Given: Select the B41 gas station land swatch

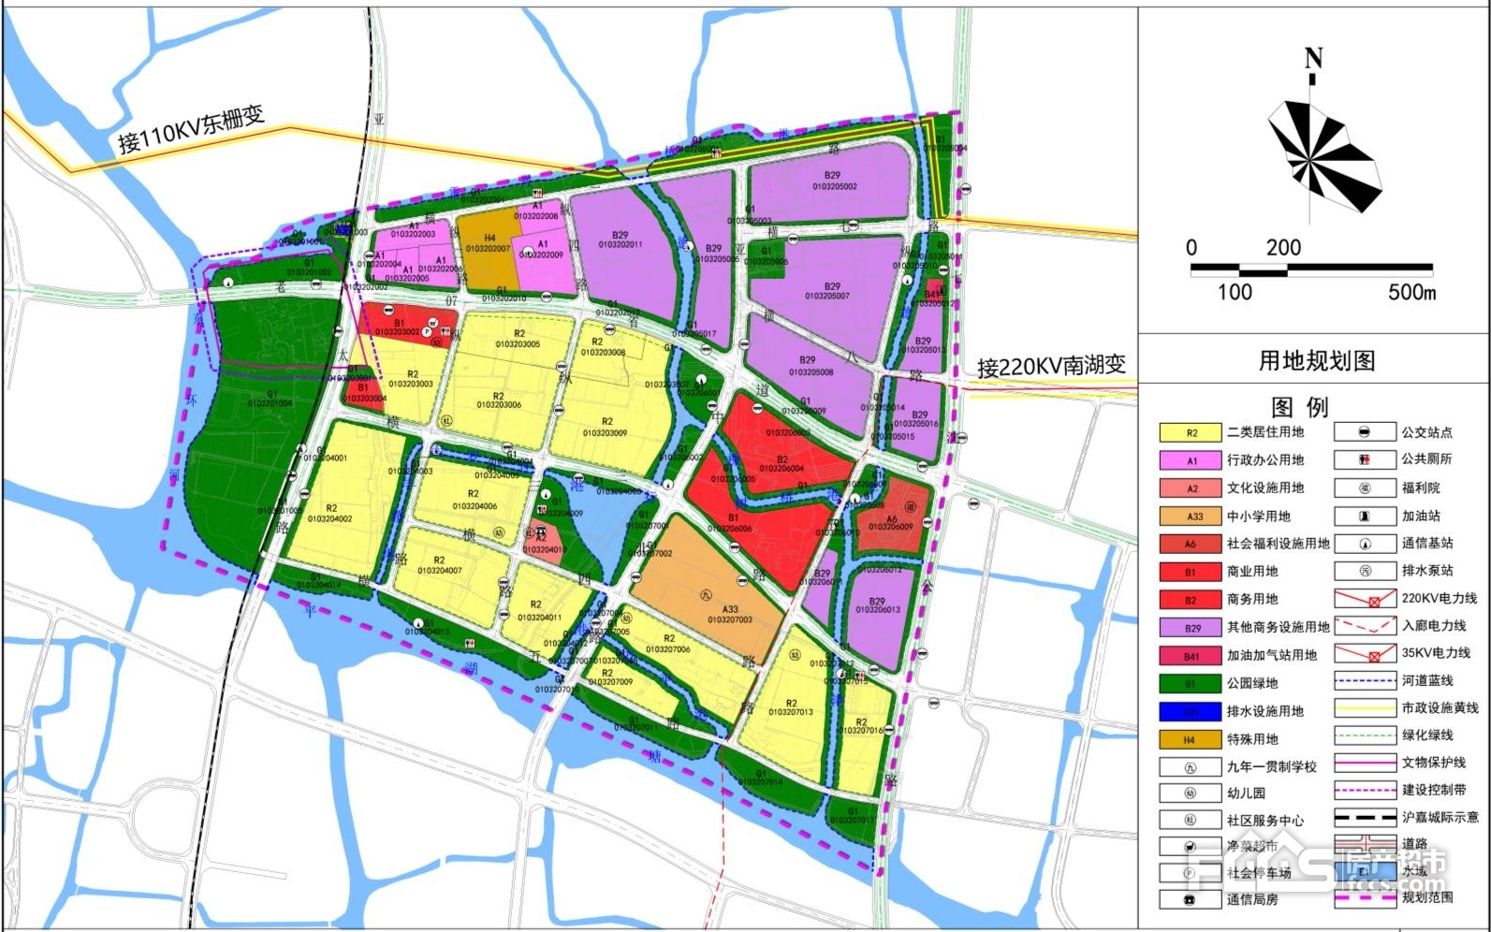Looking at the screenshot, I should (x=1191, y=655).
